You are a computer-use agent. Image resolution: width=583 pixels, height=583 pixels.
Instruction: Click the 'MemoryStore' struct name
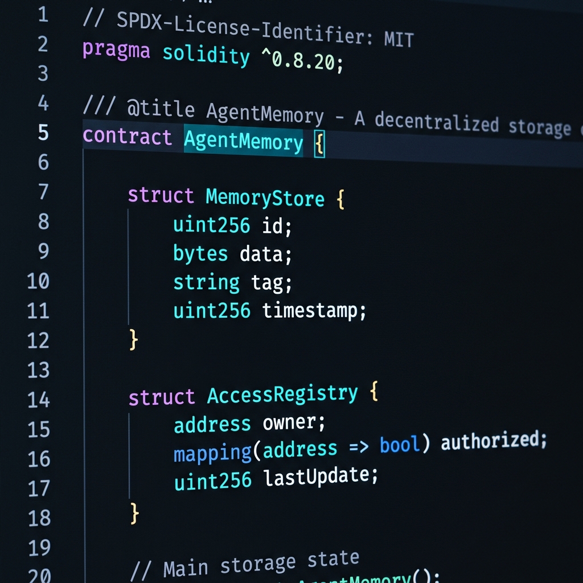pyautogui.click(x=265, y=198)
